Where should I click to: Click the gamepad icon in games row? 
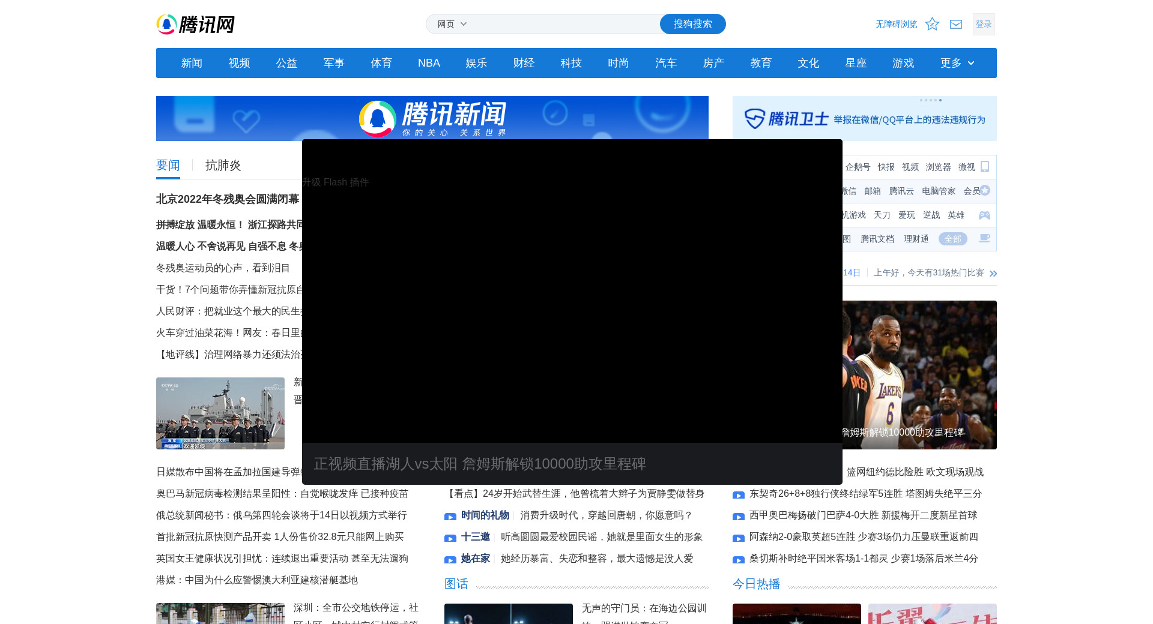(x=984, y=215)
